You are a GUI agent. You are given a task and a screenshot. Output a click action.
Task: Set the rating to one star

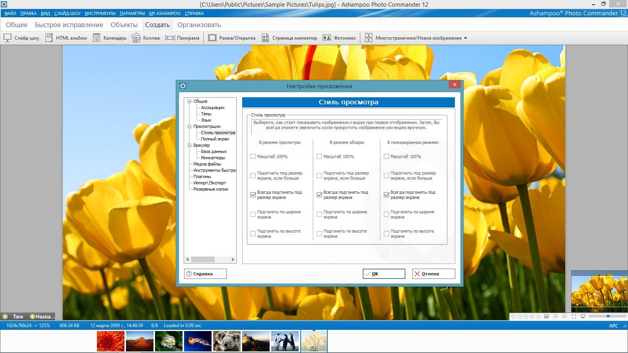513,317
